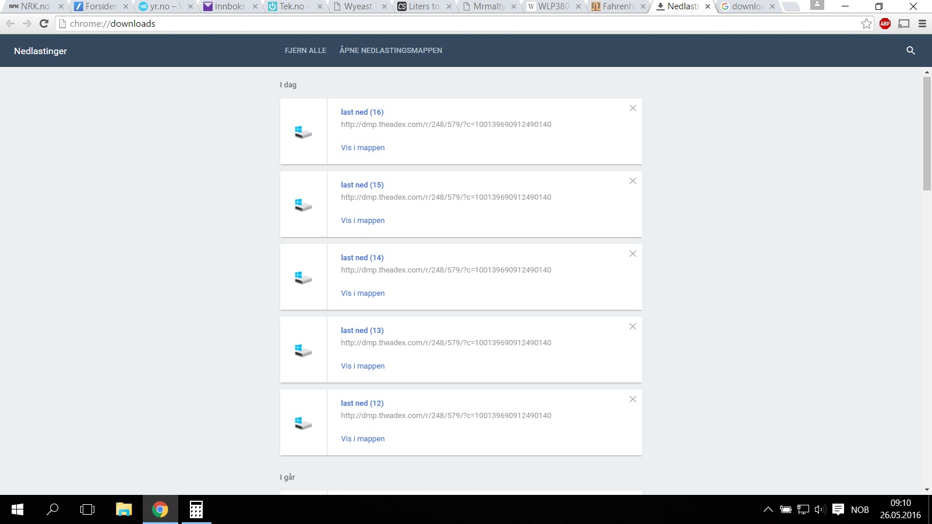Remove the 'last ned (13)' download entry
The image size is (932, 524).
(633, 327)
